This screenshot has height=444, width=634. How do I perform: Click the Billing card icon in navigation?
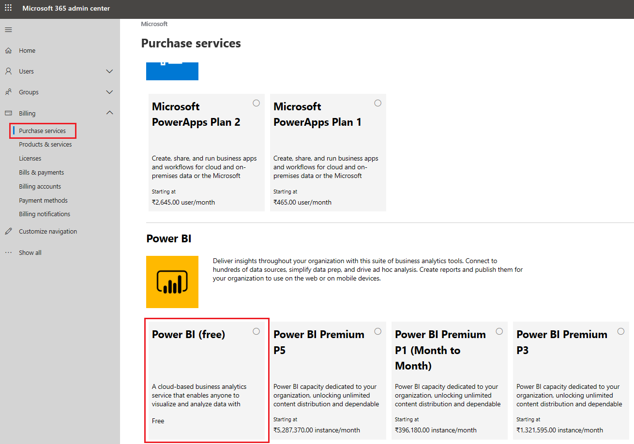pos(8,113)
